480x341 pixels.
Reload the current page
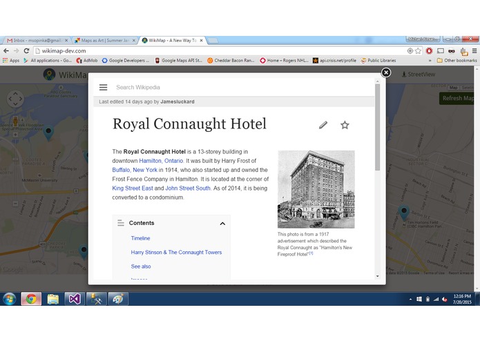click(x=27, y=51)
